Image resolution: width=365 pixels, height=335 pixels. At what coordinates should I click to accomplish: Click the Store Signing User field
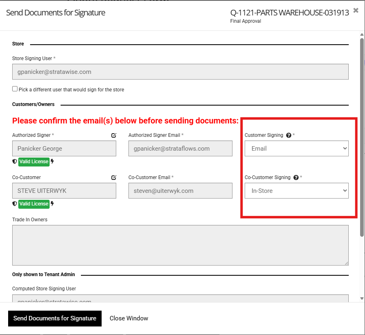[180, 71]
